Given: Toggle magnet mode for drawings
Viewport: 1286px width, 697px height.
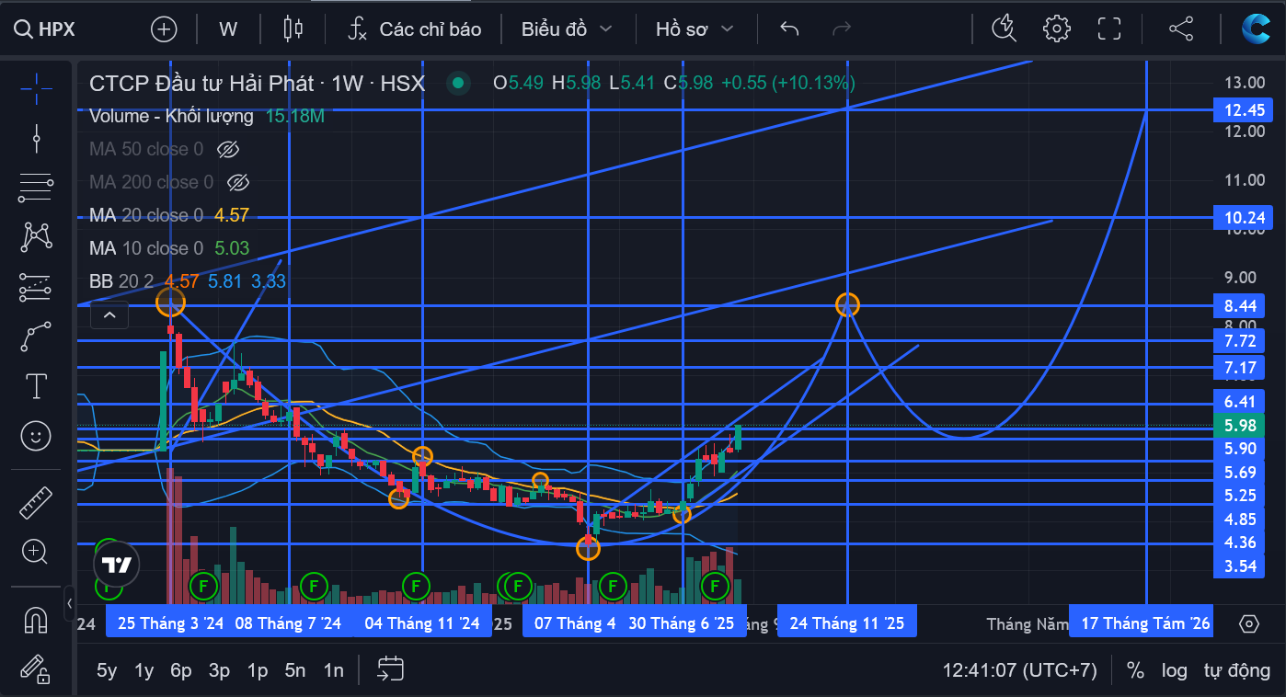Looking at the screenshot, I should click(x=36, y=621).
